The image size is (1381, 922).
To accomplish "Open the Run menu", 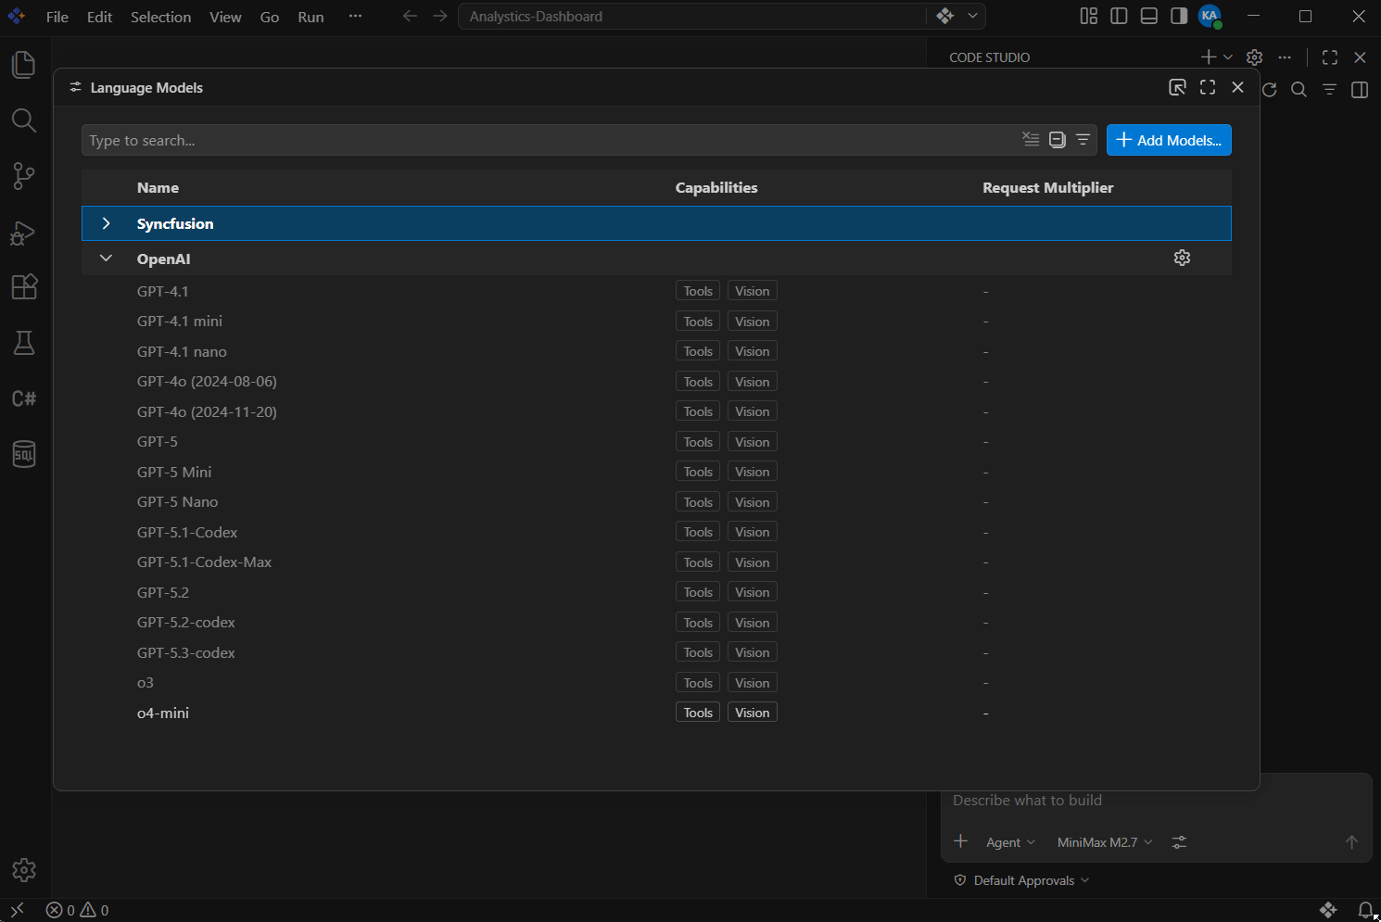I will pyautogui.click(x=310, y=17).
